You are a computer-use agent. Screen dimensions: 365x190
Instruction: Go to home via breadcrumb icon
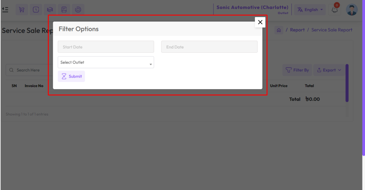click(279, 30)
